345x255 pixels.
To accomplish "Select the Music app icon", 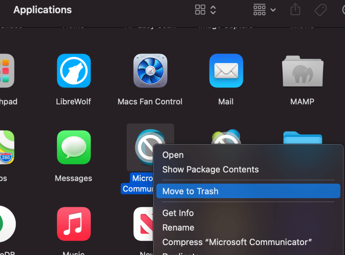I will (x=74, y=224).
